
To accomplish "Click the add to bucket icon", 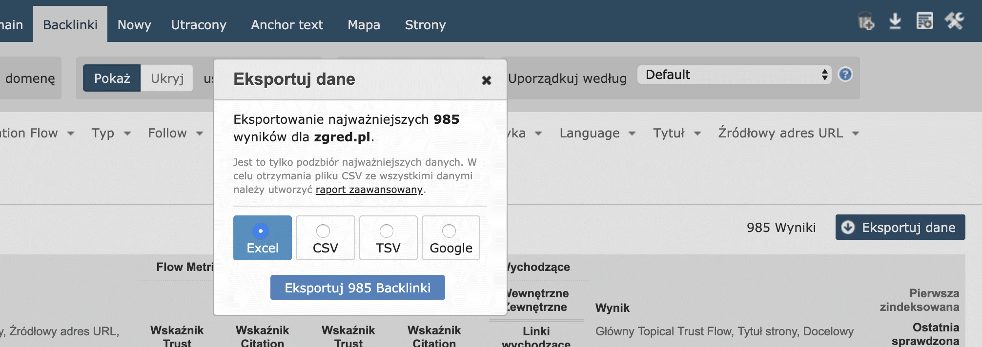I will pos(866,21).
